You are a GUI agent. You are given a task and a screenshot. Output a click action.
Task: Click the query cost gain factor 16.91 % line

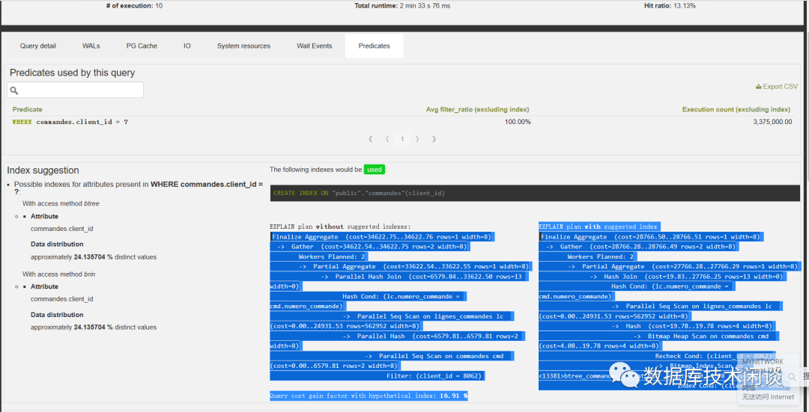tap(369, 396)
